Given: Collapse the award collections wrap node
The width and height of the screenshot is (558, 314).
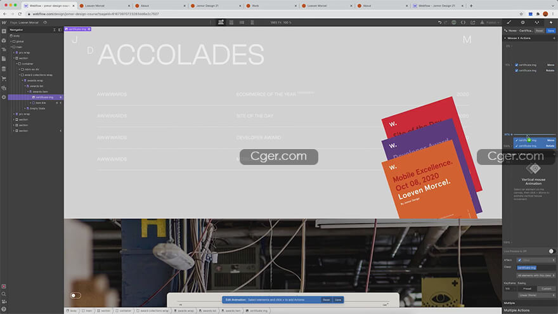Looking at the screenshot, I should point(20,75).
